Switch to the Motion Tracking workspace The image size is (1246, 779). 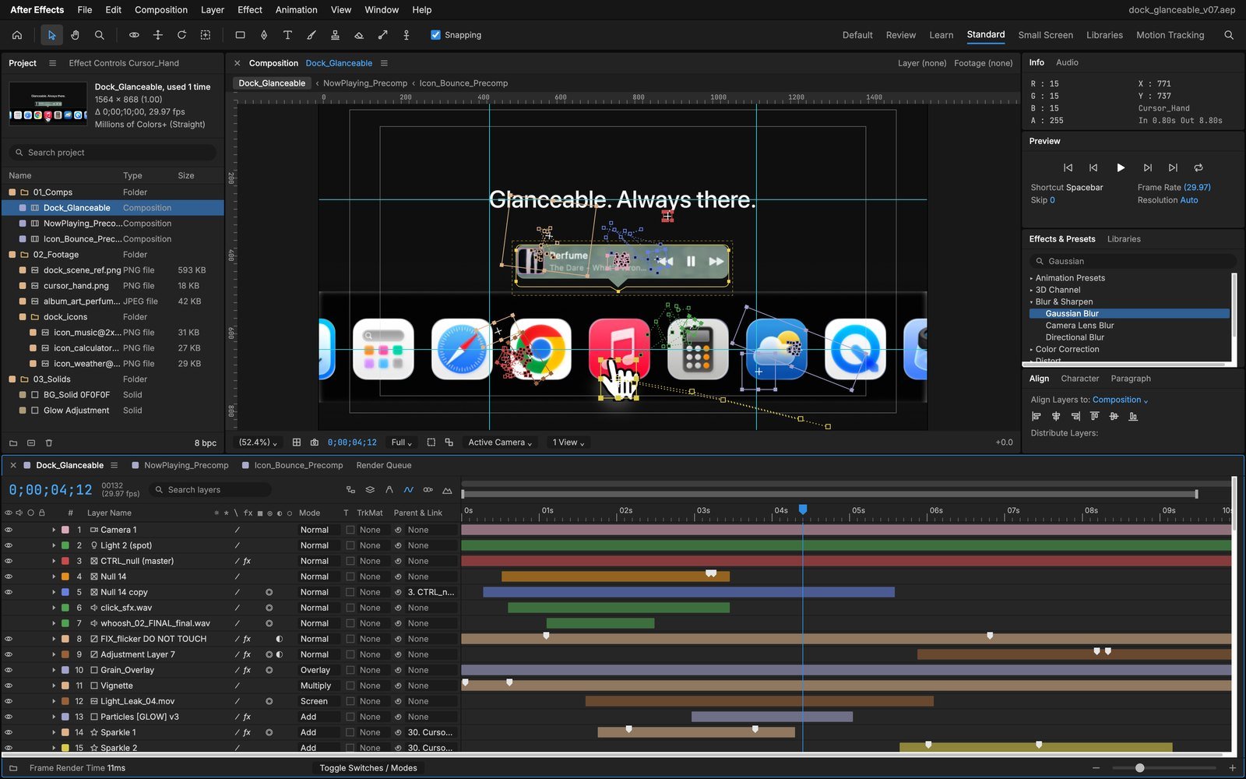[1170, 35]
